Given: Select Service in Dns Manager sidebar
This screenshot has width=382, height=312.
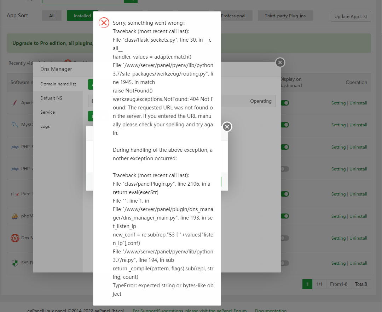Looking at the screenshot, I should (48, 112).
